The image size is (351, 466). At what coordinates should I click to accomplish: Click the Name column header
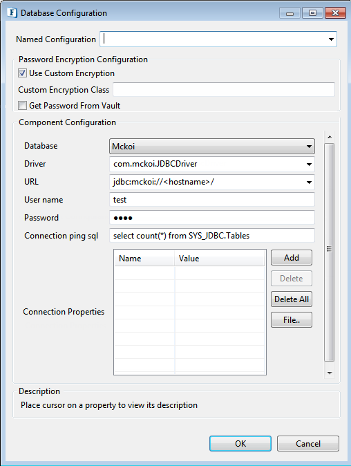click(144, 259)
